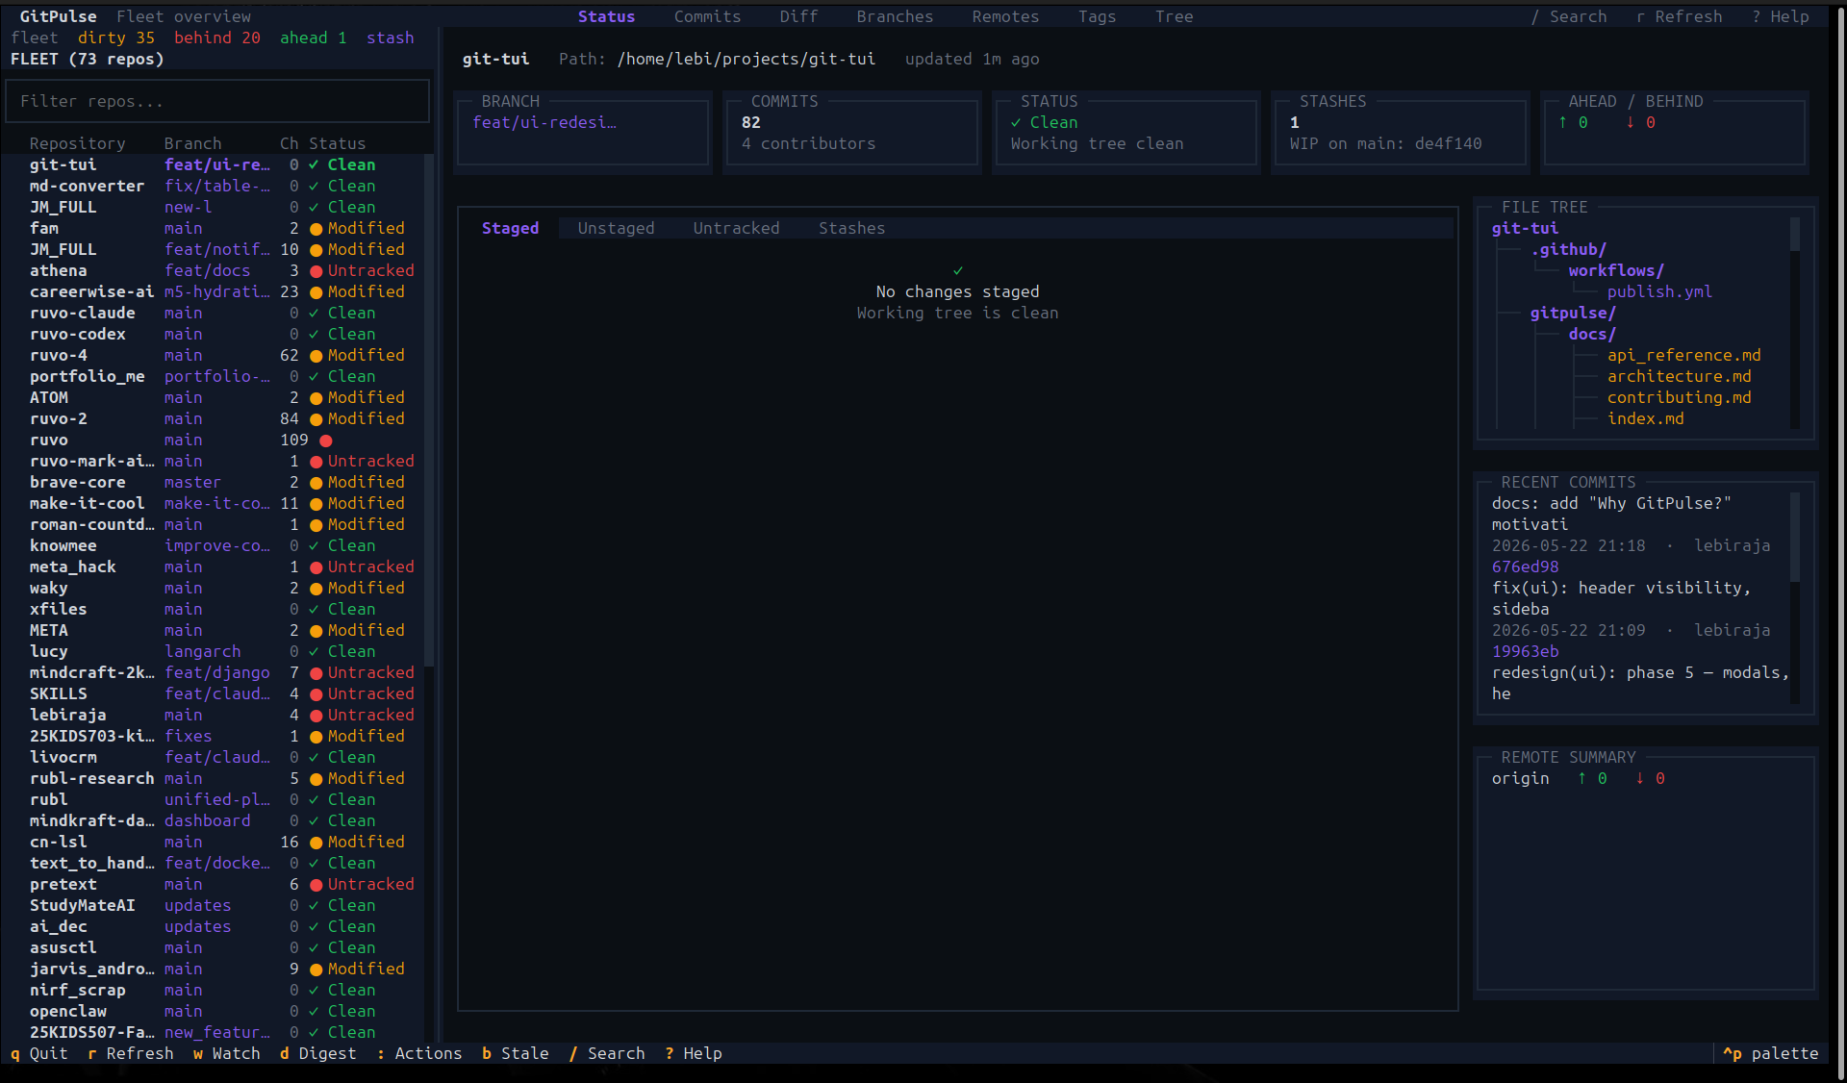Open Actions in the bottom bar
Viewport: 1847px width, 1083px height.
click(418, 1053)
